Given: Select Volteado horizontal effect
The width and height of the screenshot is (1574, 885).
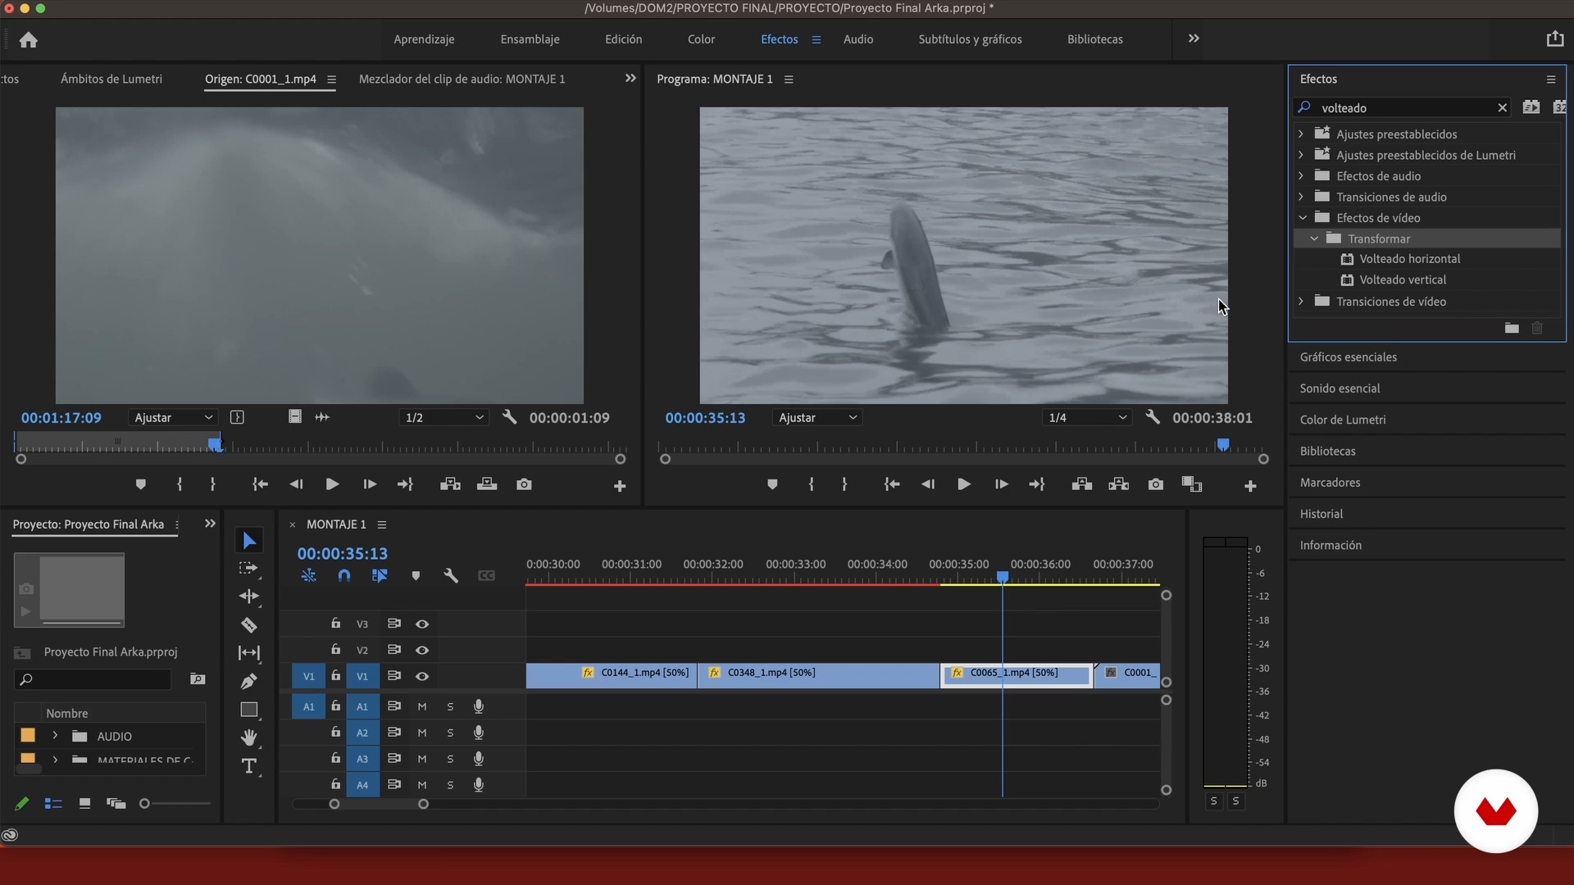Looking at the screenshot, I should [x=1409, y=259].
